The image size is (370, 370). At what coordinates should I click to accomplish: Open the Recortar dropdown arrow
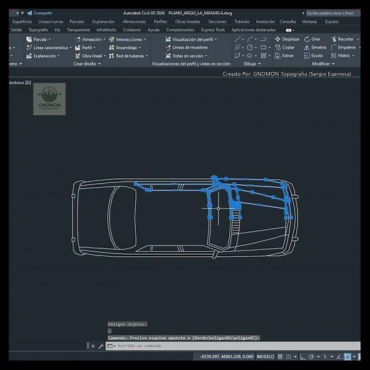[x=358, y=39]
